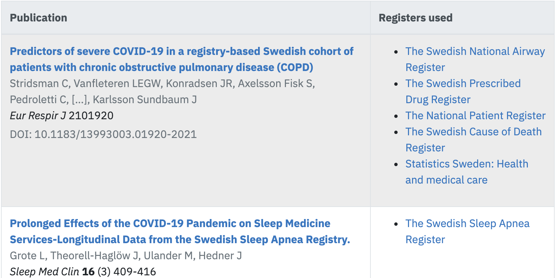Open the Swedish Prescribed Drug Register page
The image size is (557, 278).
click(x=463, y=91)
